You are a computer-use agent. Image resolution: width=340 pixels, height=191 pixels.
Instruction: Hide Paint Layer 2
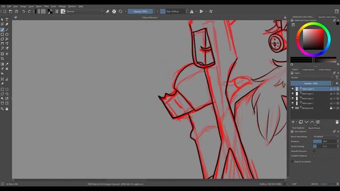point(292,98)
